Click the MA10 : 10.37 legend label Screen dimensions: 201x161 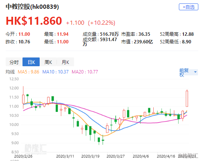[x=55, y=72]
